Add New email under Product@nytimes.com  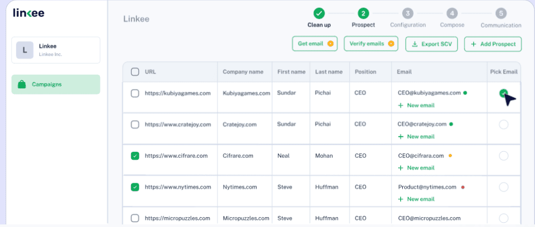[x=416, y=199]
